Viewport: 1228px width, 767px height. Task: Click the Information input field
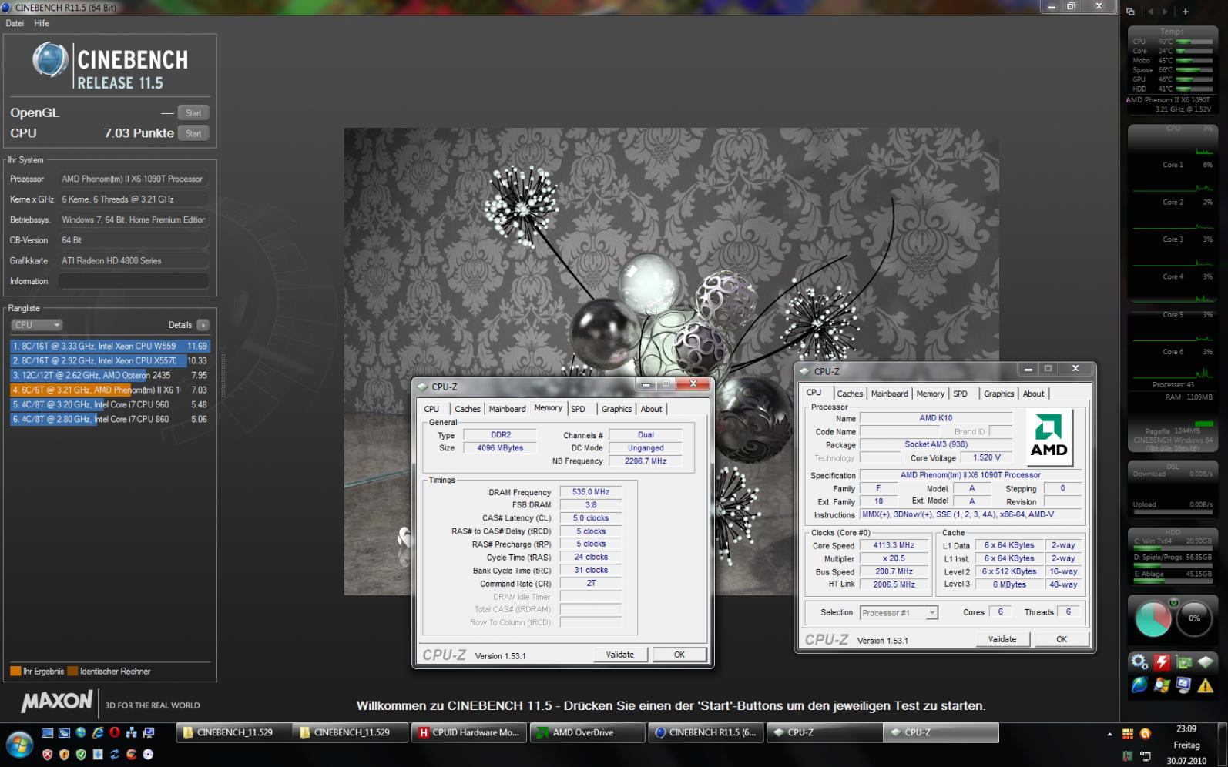(134, 281)
